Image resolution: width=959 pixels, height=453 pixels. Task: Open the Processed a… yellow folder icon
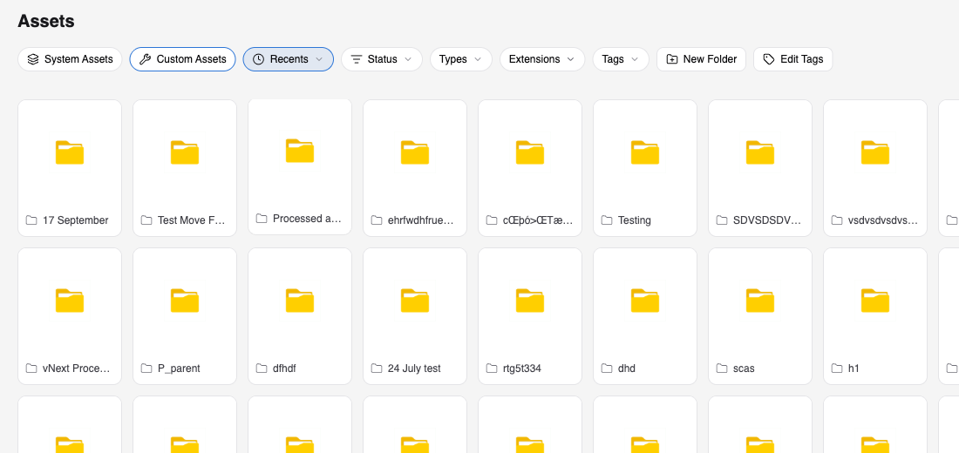(300, 151)
